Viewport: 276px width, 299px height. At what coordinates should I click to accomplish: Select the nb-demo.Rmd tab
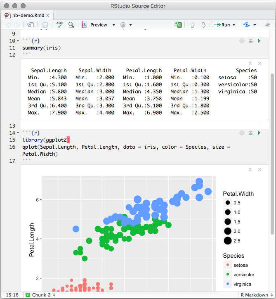click(x=28, y=15)
